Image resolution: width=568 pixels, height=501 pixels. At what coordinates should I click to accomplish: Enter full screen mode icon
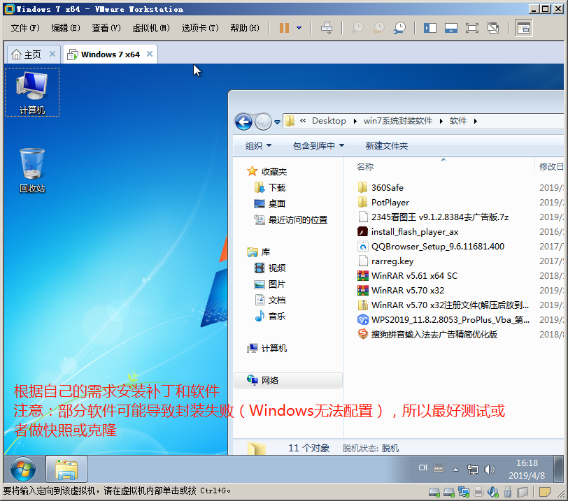[x=472, y=28]
